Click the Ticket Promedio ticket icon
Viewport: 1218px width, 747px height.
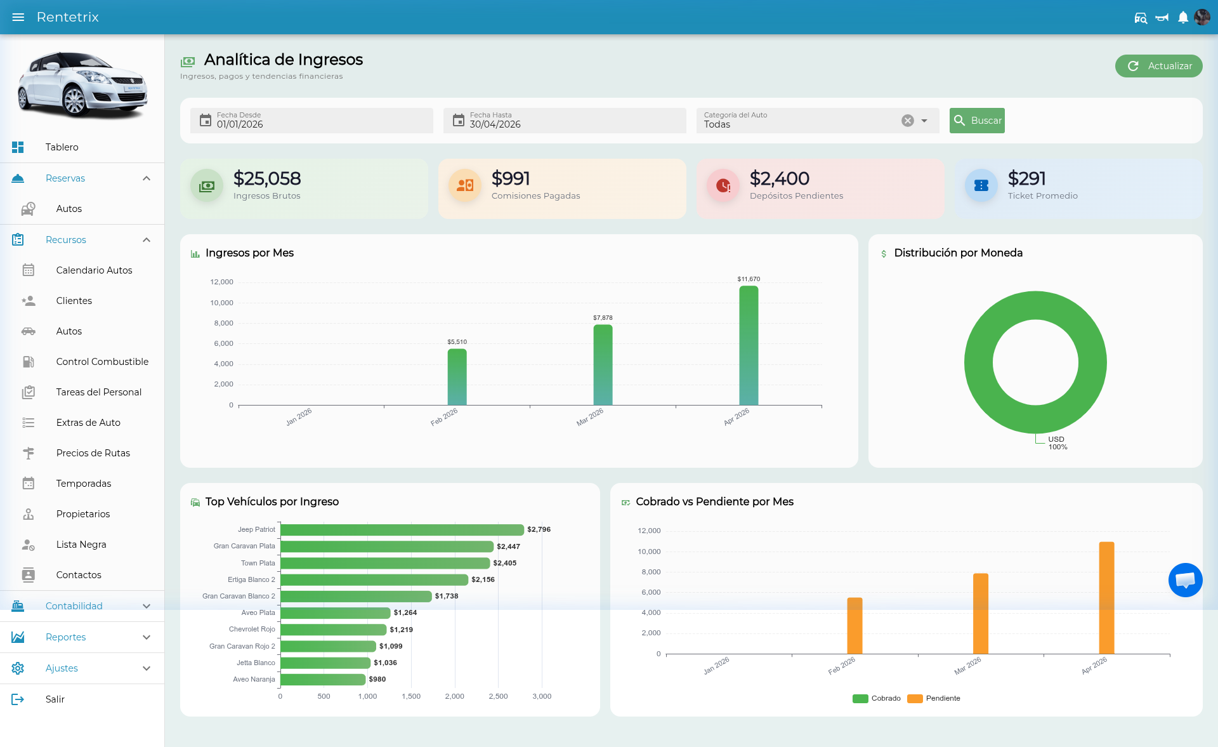tap(981, 185)
